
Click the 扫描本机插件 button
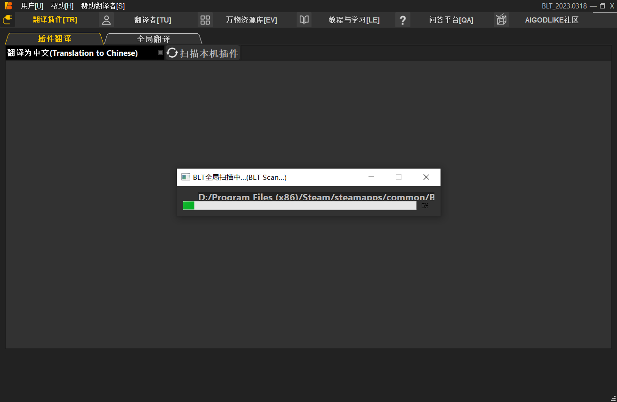[203, 53]
